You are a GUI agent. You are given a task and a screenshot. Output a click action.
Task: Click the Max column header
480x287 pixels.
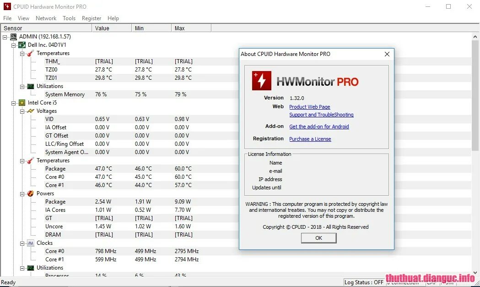[x=191, y=28]
